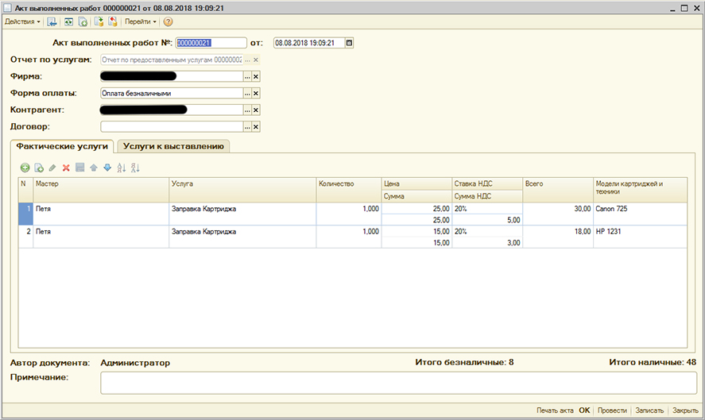Move row up with the up arrow icon
Viewport: 705px width, 420px height.
[94, 168]
